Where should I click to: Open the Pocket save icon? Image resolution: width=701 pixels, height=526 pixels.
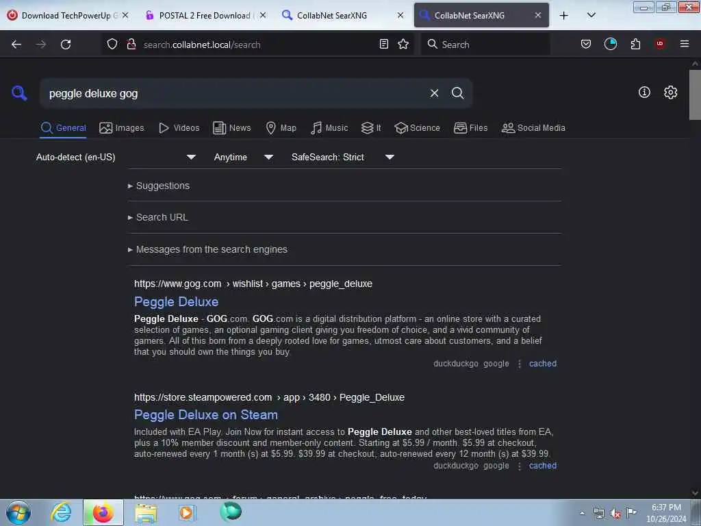point(586,44)
